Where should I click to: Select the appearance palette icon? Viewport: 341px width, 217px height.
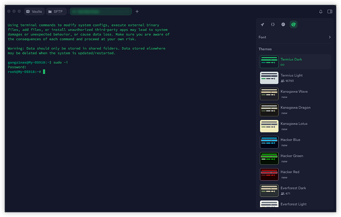[x=294, y=24]
